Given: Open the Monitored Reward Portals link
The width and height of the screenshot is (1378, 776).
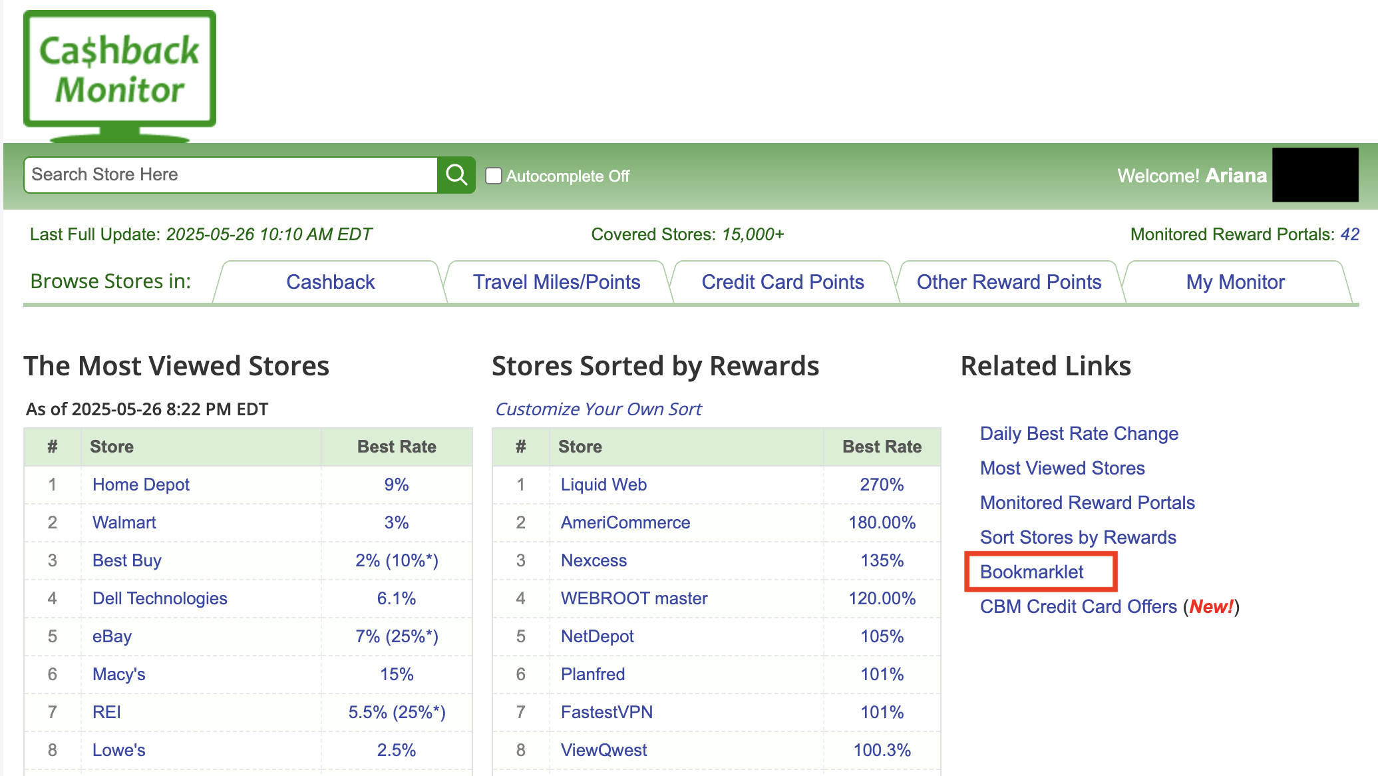Looking at the screenshot, I should pyautogui.click(x=1088, y=503).
